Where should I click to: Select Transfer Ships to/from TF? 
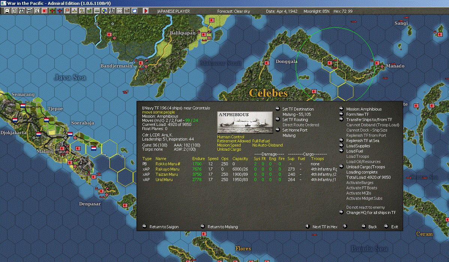coord(369,120)
